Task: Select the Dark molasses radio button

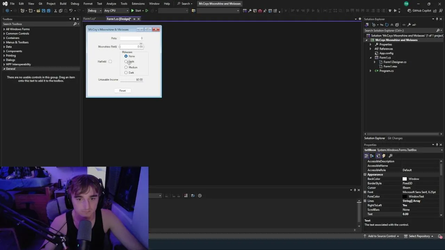Action: tap(126, 73)
